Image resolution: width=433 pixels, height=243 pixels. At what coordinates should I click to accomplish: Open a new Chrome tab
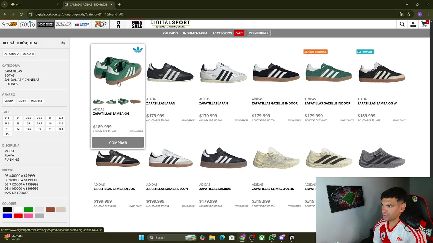click(119, 4)
